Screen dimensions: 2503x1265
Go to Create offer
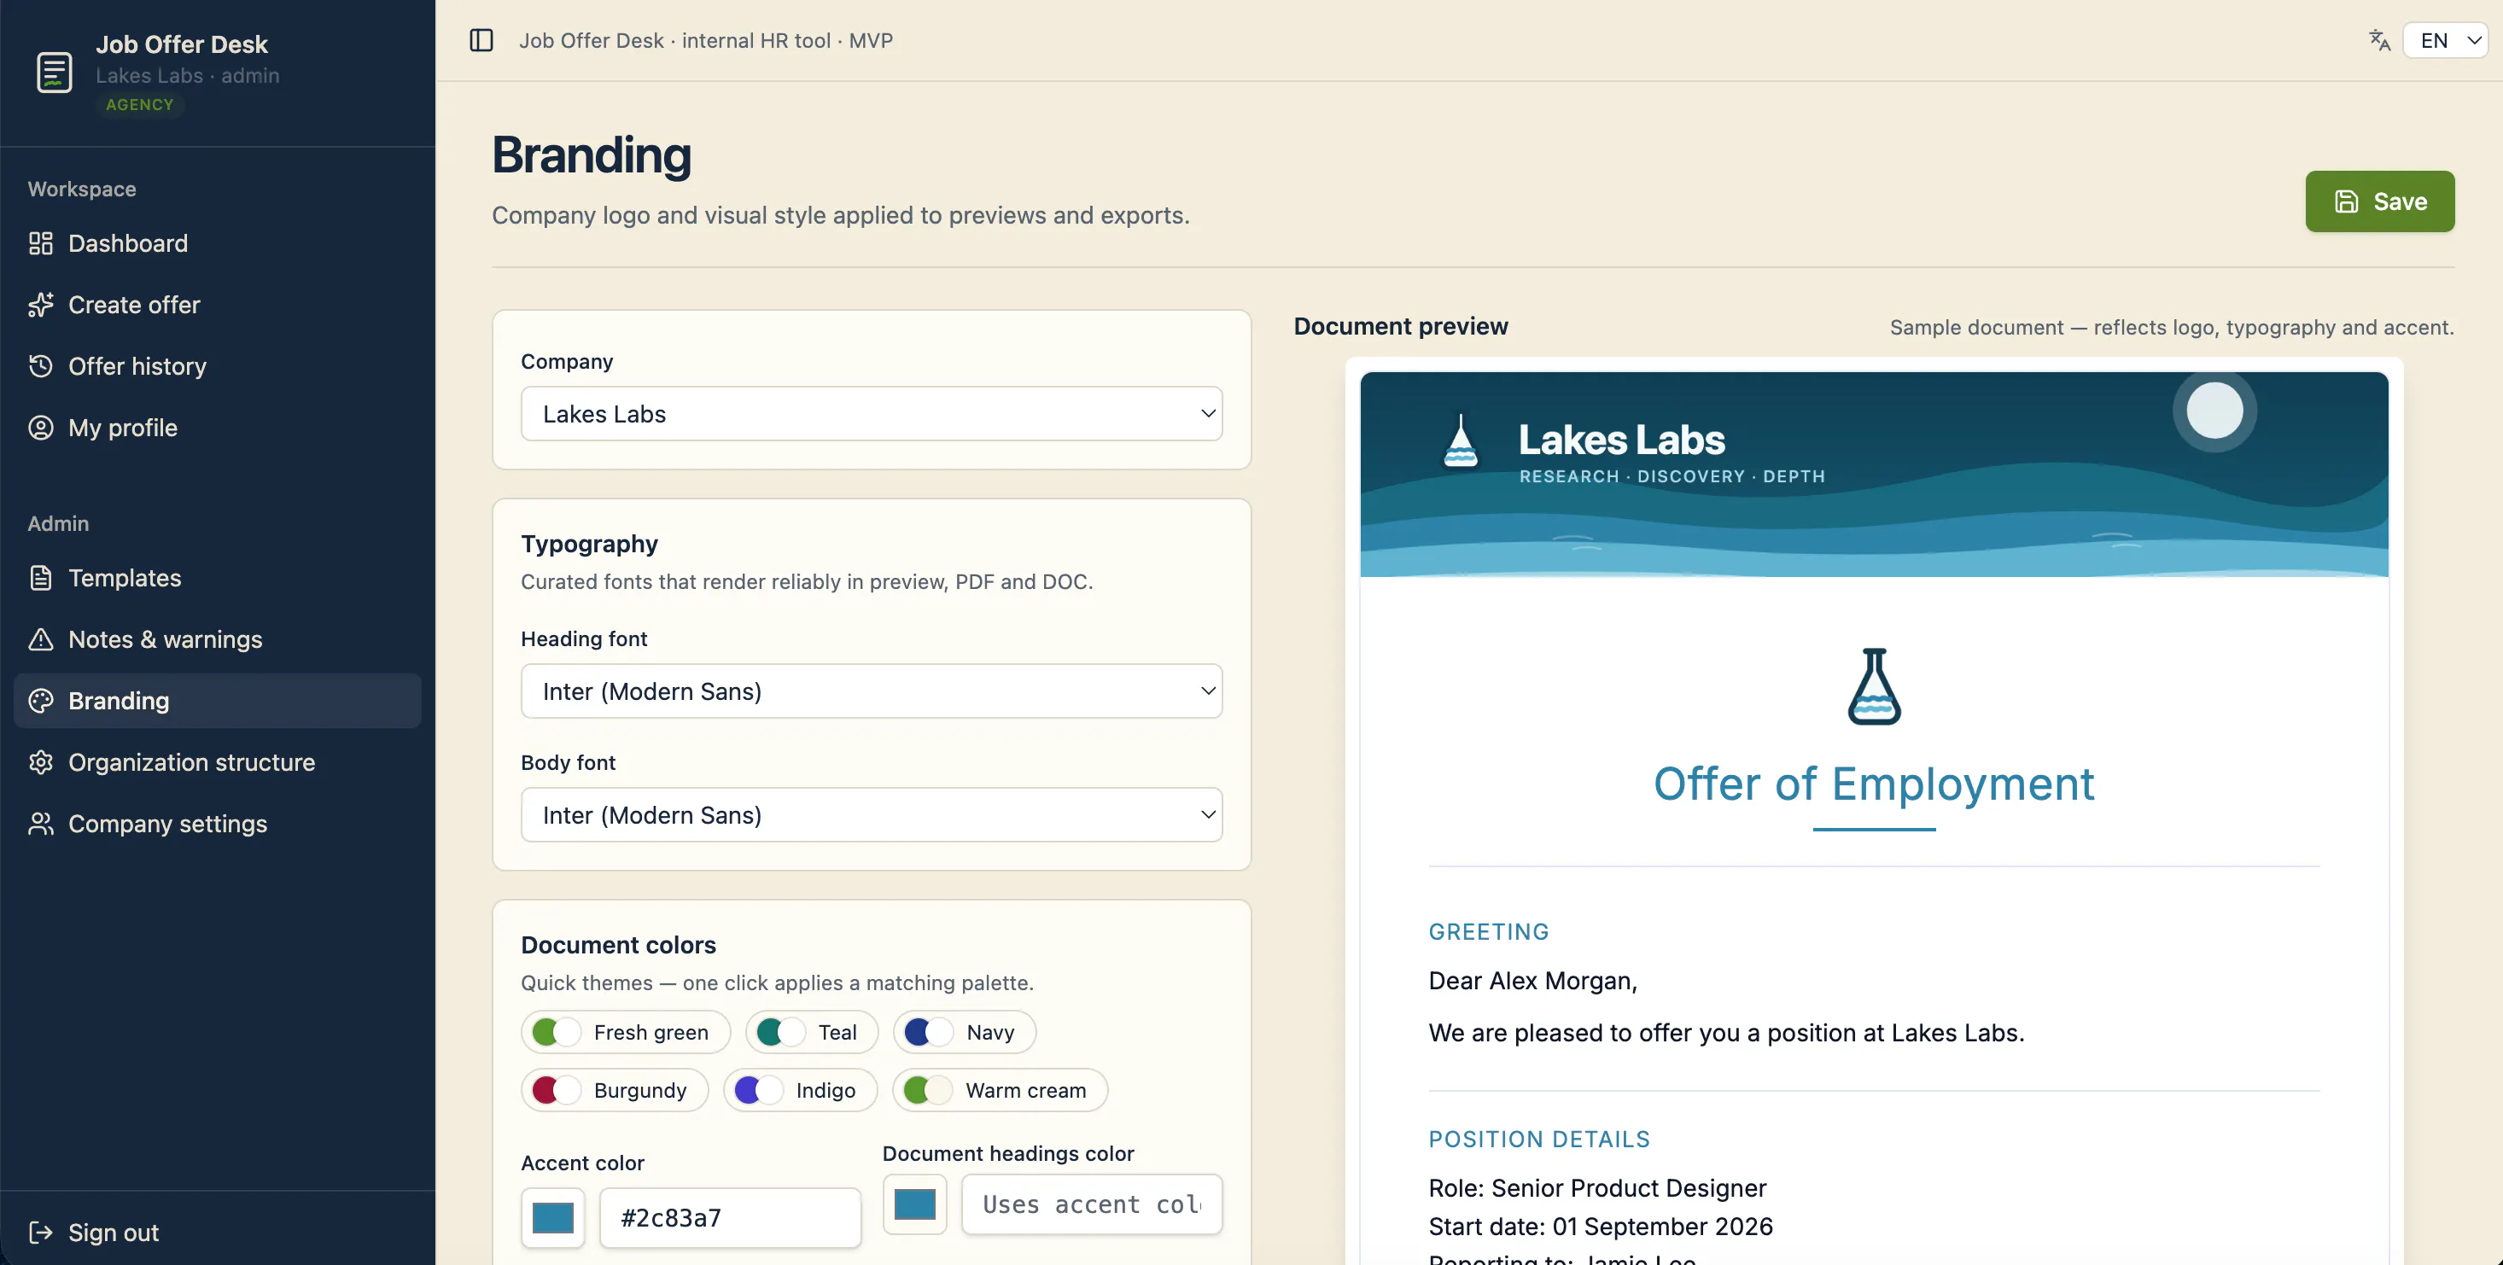point(218,305)
